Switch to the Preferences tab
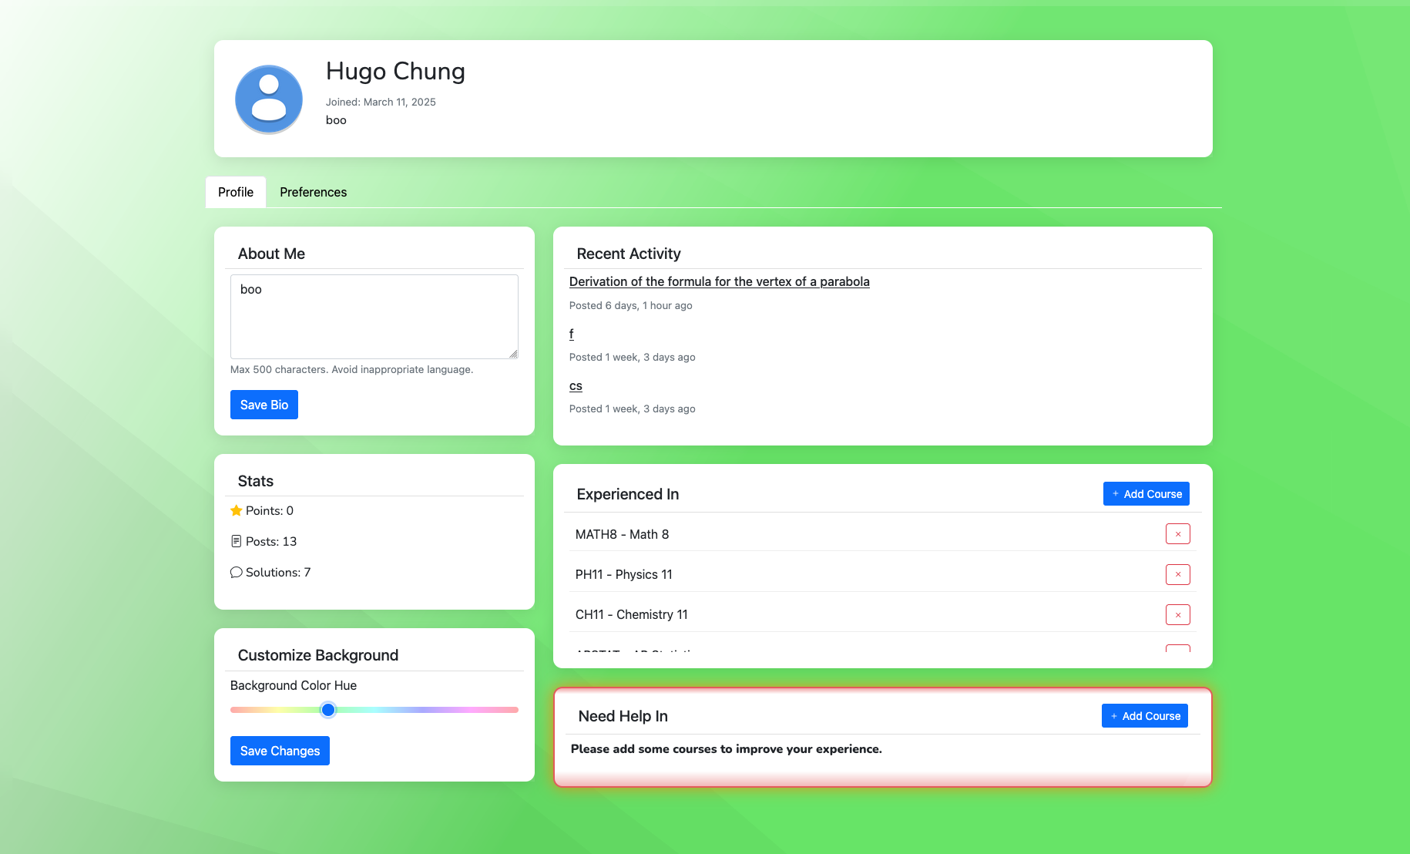Viewport: 1410px width, 854px height. click(x=313, y=192)
